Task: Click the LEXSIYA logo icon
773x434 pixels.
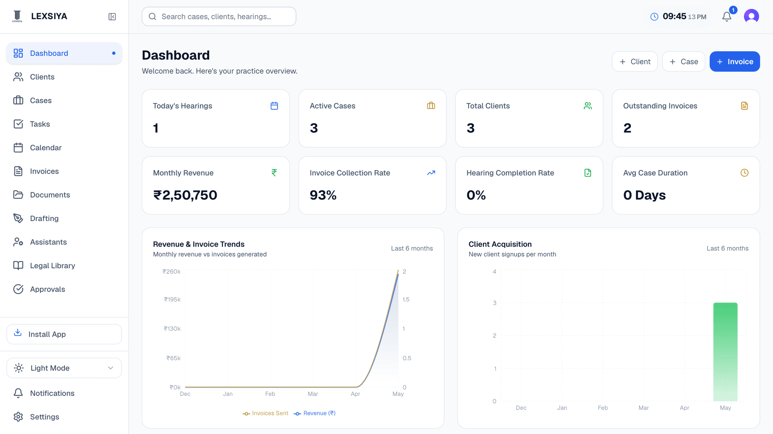Action: click(17, 16)
